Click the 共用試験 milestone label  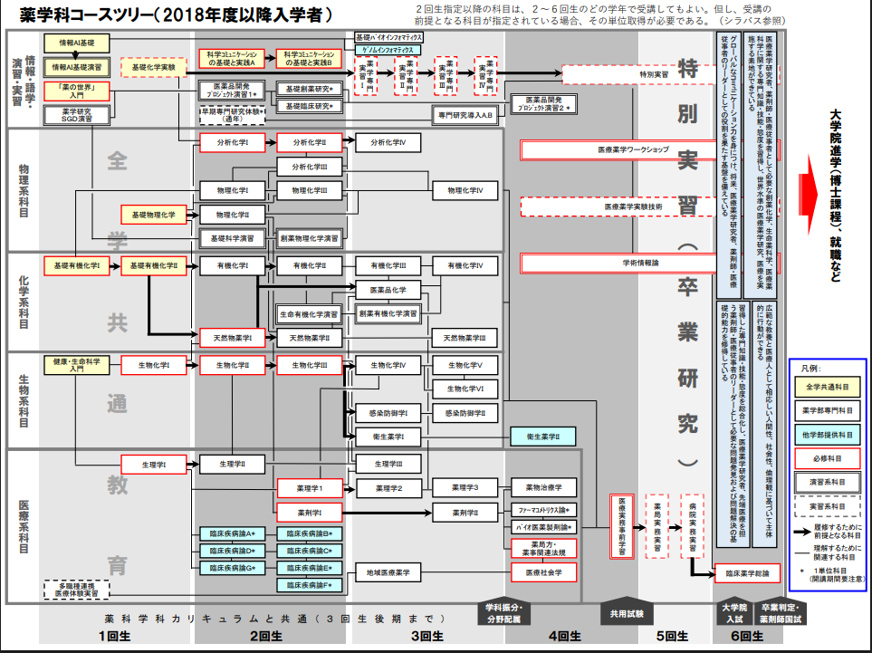tap(619, 613)
